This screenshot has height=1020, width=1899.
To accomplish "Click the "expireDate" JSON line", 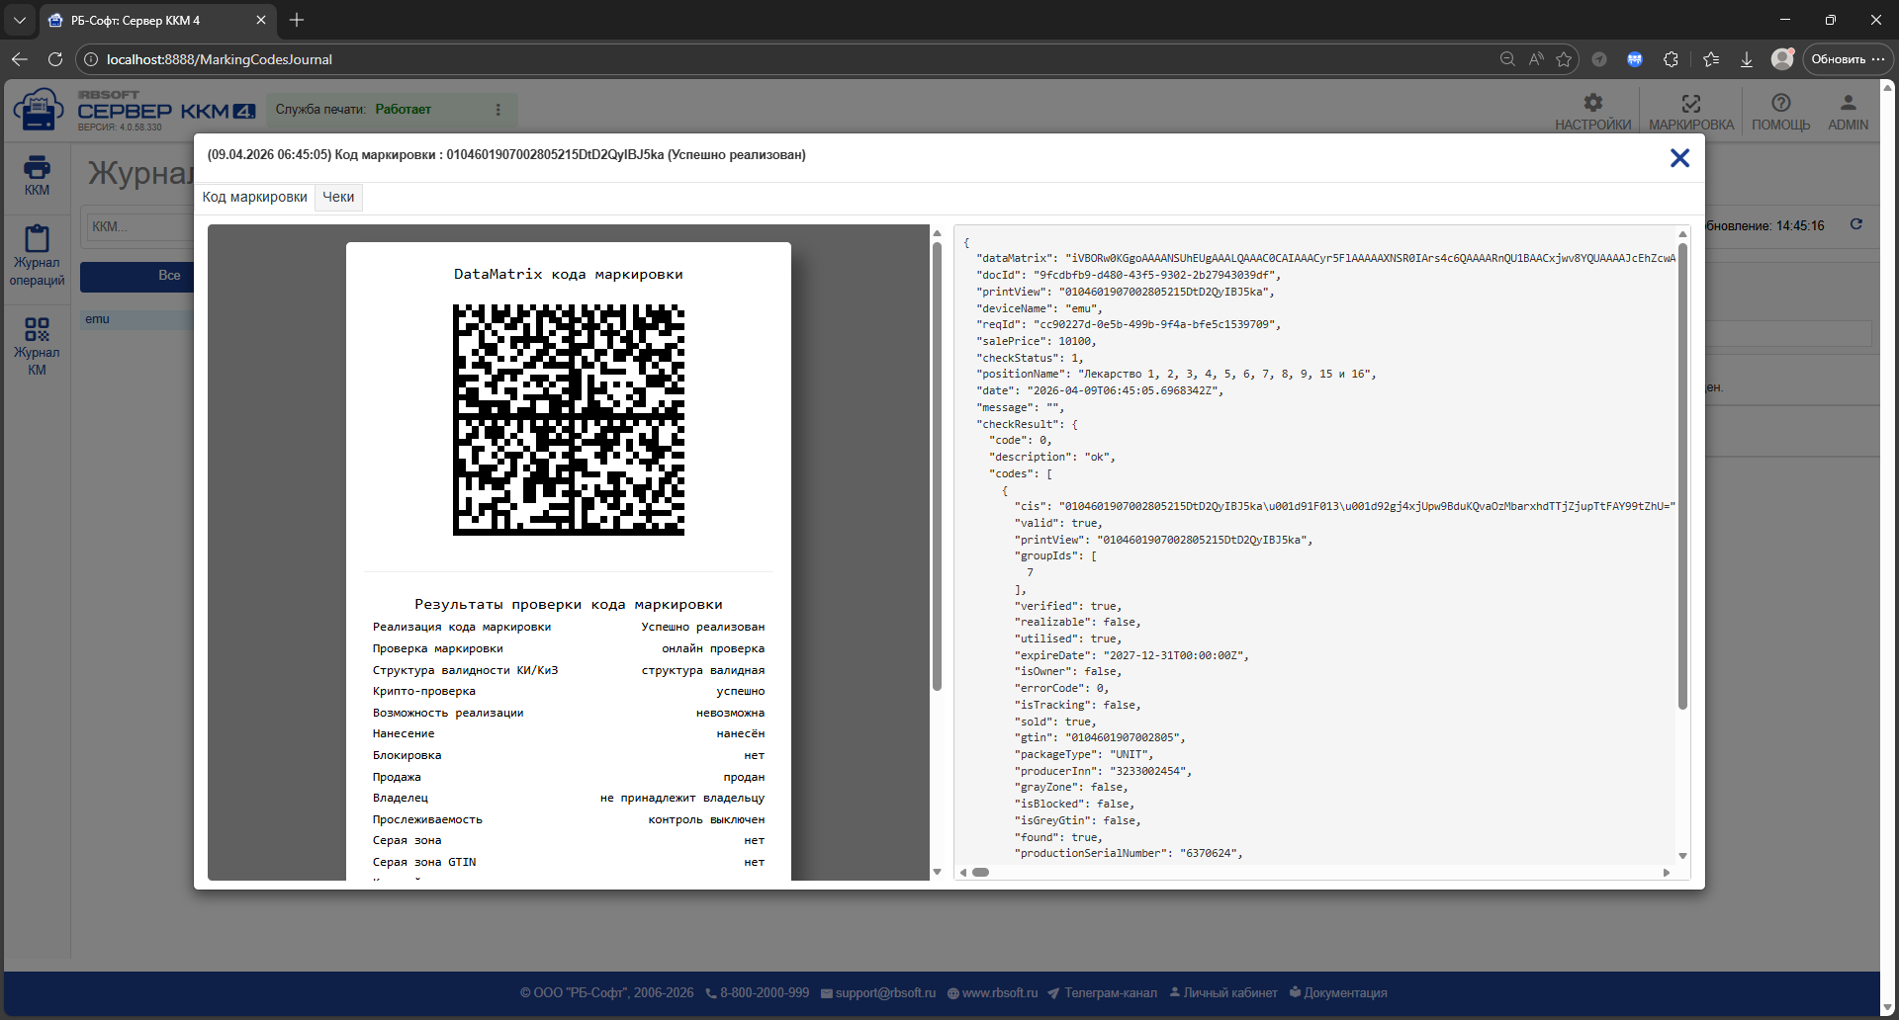I will click(1131, 655).
